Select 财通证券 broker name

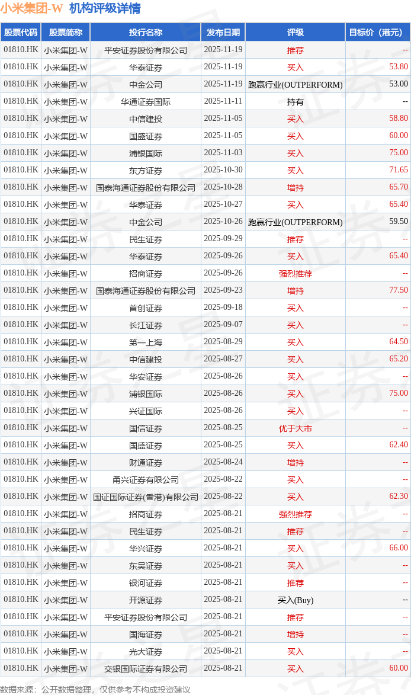[145, 462]
